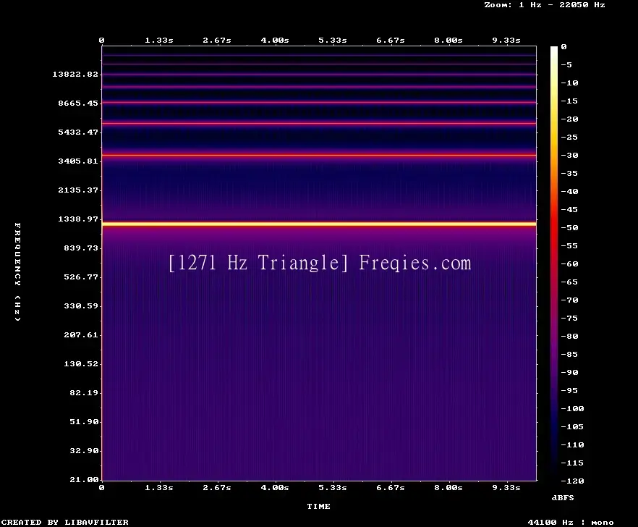The height and width of the screenshot is (527, 638).
Task: Click the '-40' dBFS scale value
Action: 569,191
